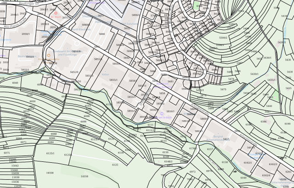Select parcel number 5440
The image size is (294, 188).
coord(269,106)
